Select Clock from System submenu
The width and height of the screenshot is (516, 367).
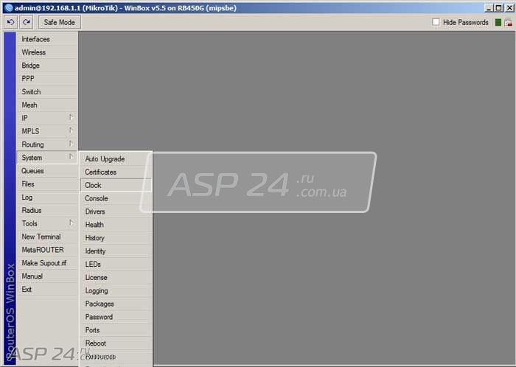[x=116, y=185]
